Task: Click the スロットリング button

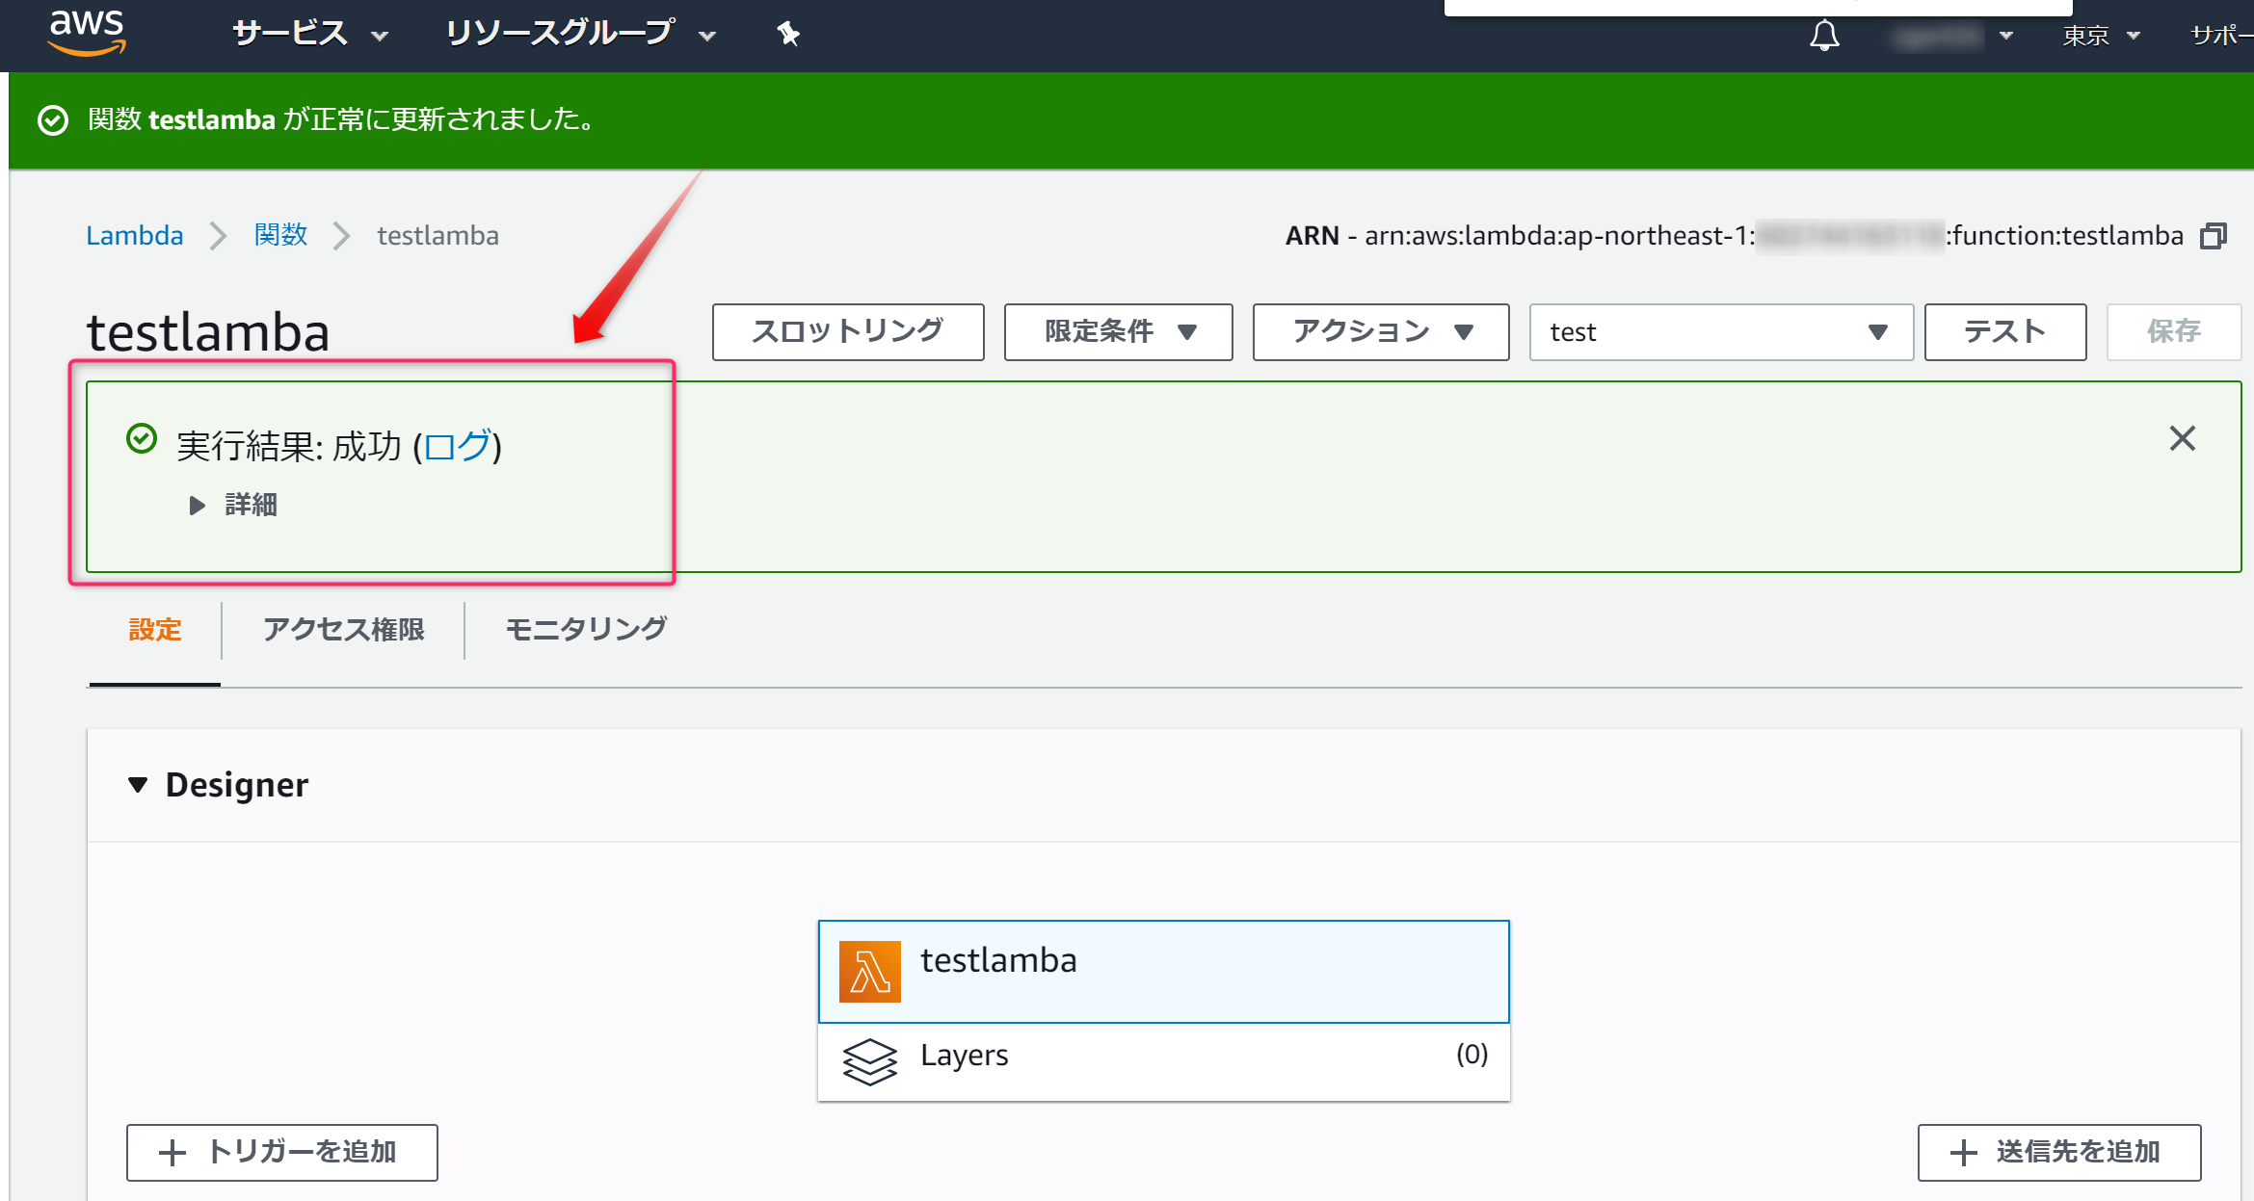Action: coord(848,332)
